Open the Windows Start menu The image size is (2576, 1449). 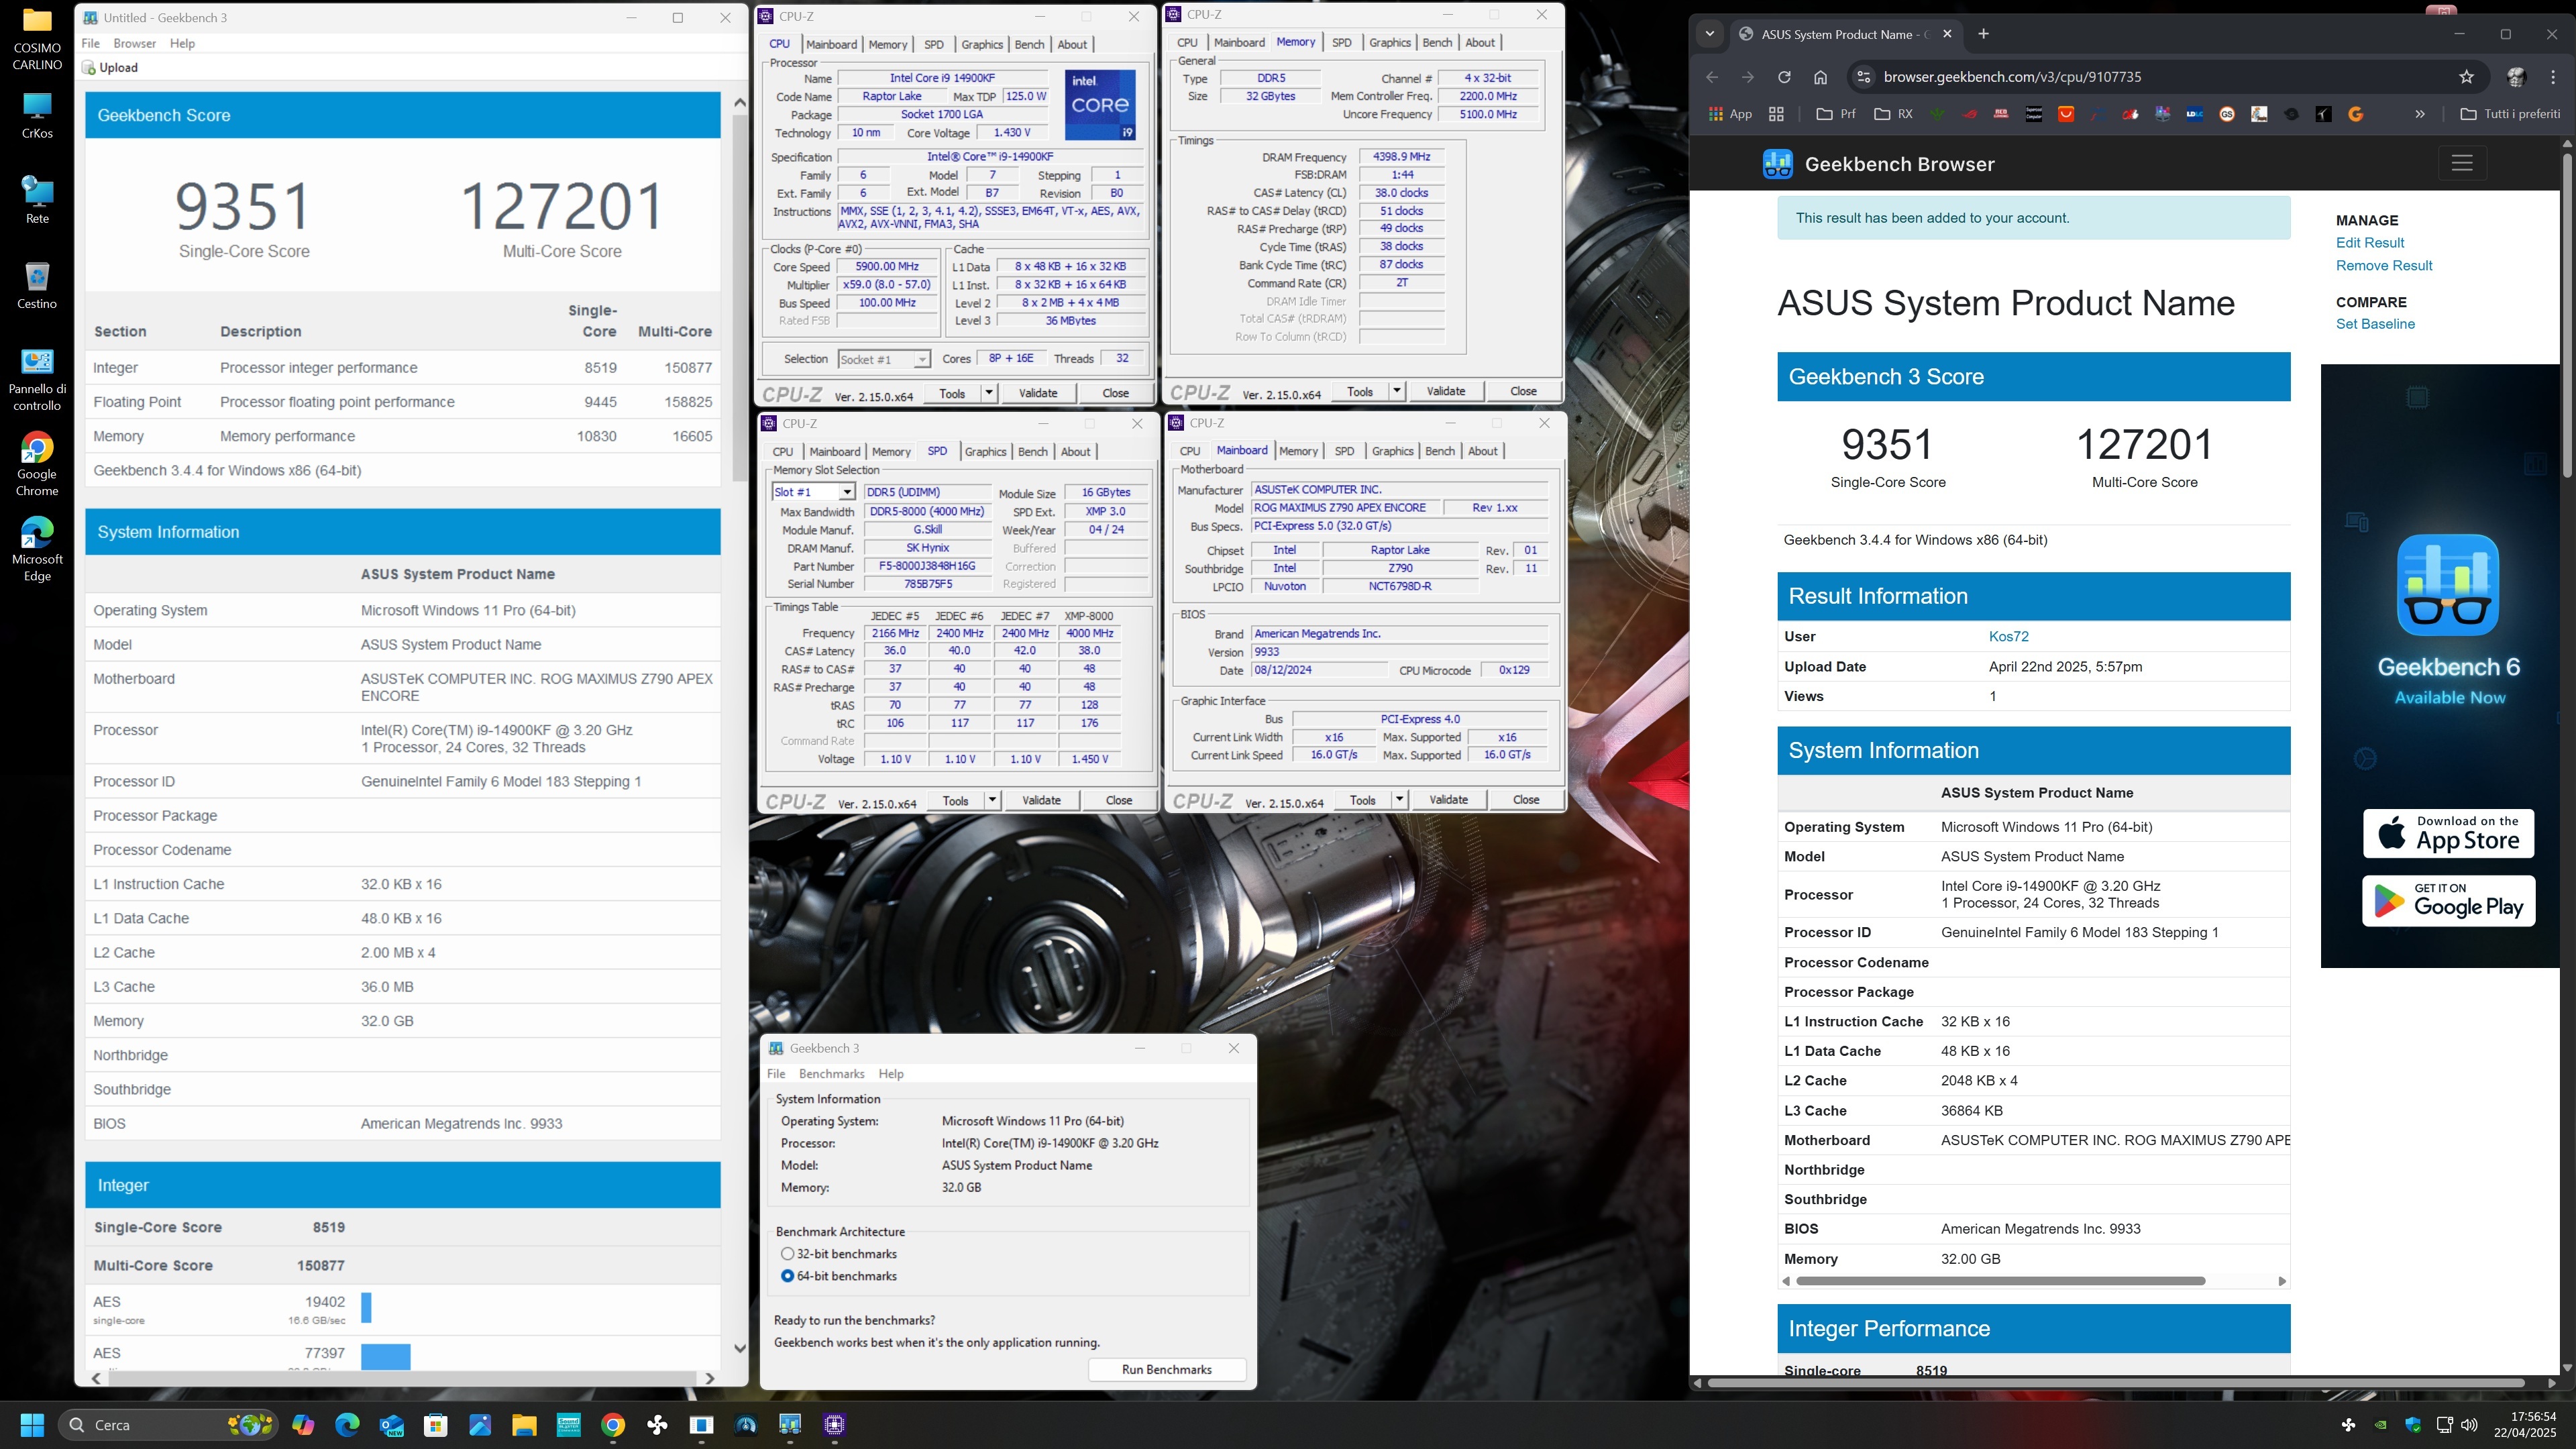[x=32, y=1424]
